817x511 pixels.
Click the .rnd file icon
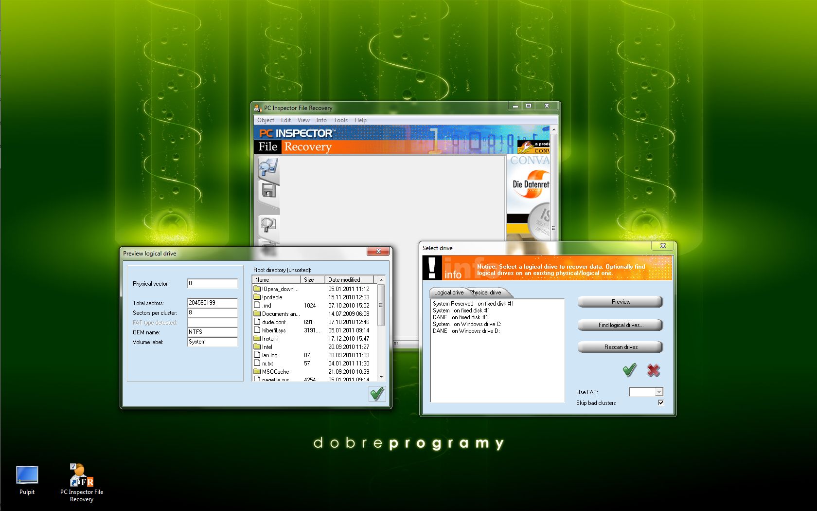point(257,305)
